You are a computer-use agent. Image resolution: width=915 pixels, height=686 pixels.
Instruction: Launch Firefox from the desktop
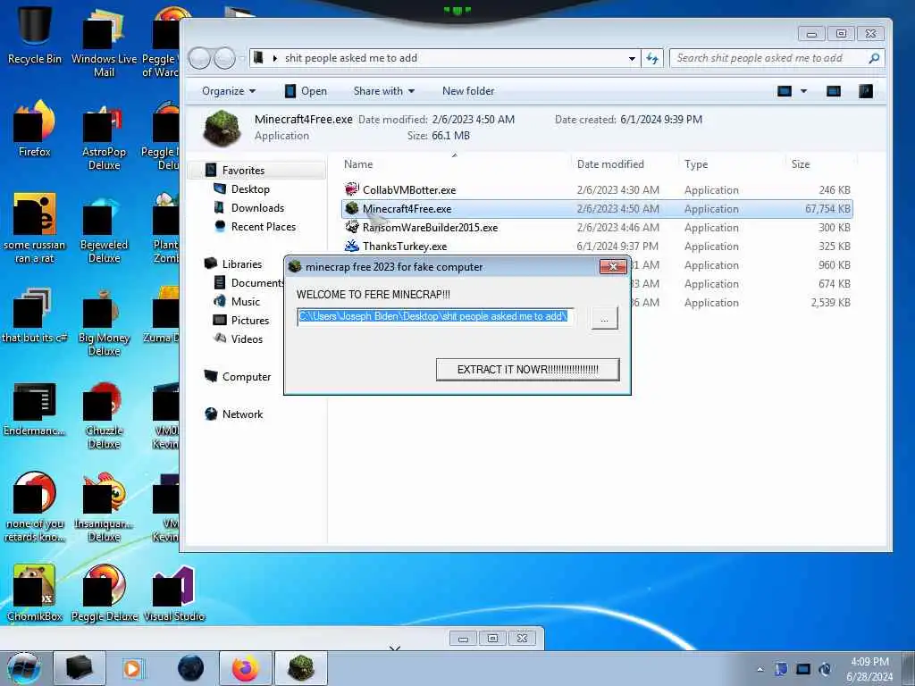[x=35, y=129]
